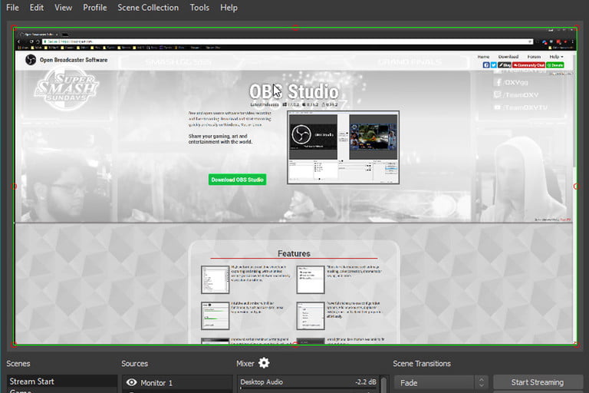Click the Facebook /OXYgg overlay icon

(499, 82)
